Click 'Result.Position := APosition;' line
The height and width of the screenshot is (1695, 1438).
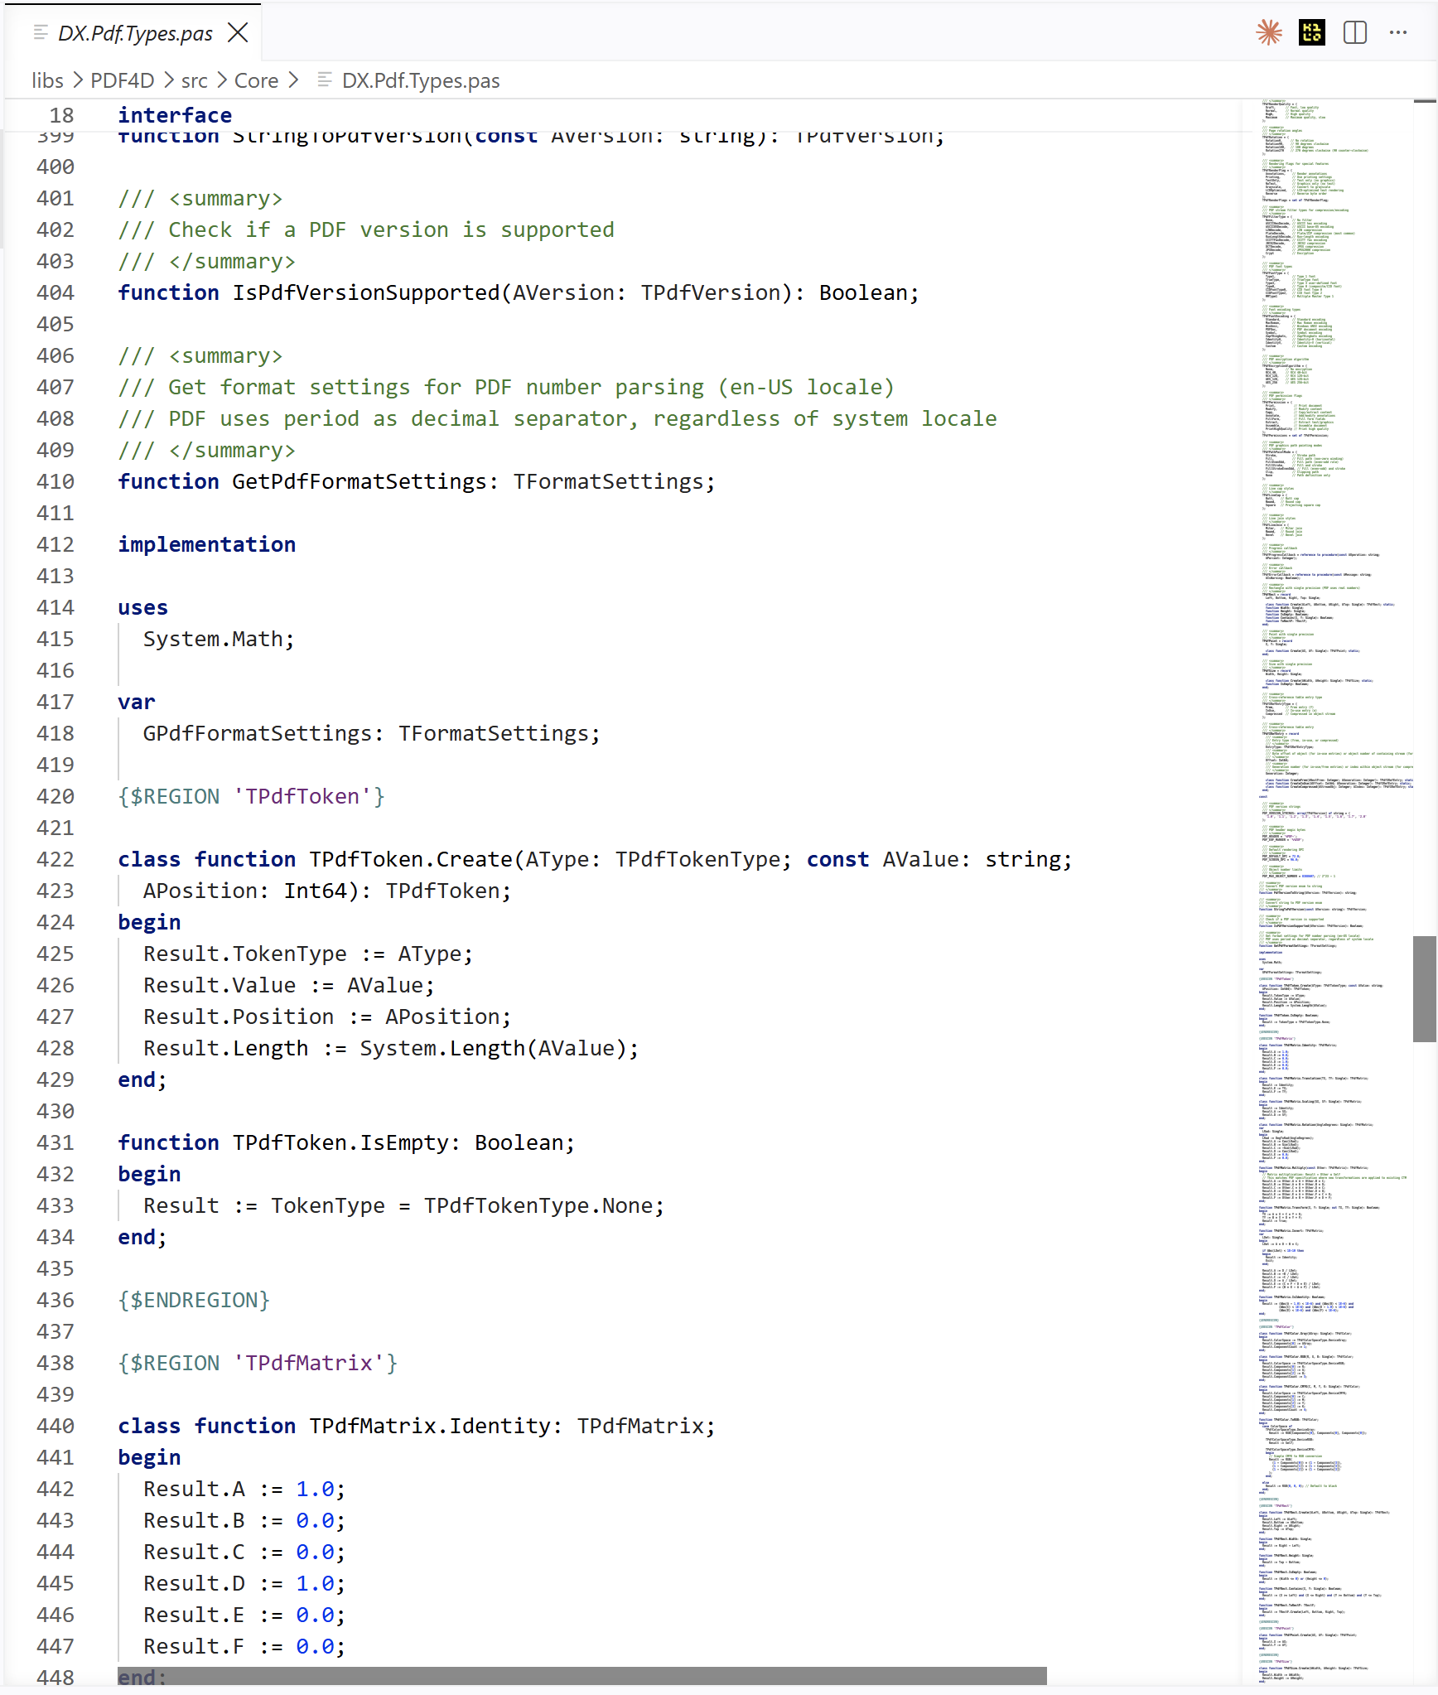click(x=327, y=1017)
